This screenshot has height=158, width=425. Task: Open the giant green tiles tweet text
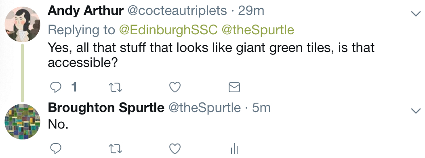pyautogui.click(x=211, y=56)
